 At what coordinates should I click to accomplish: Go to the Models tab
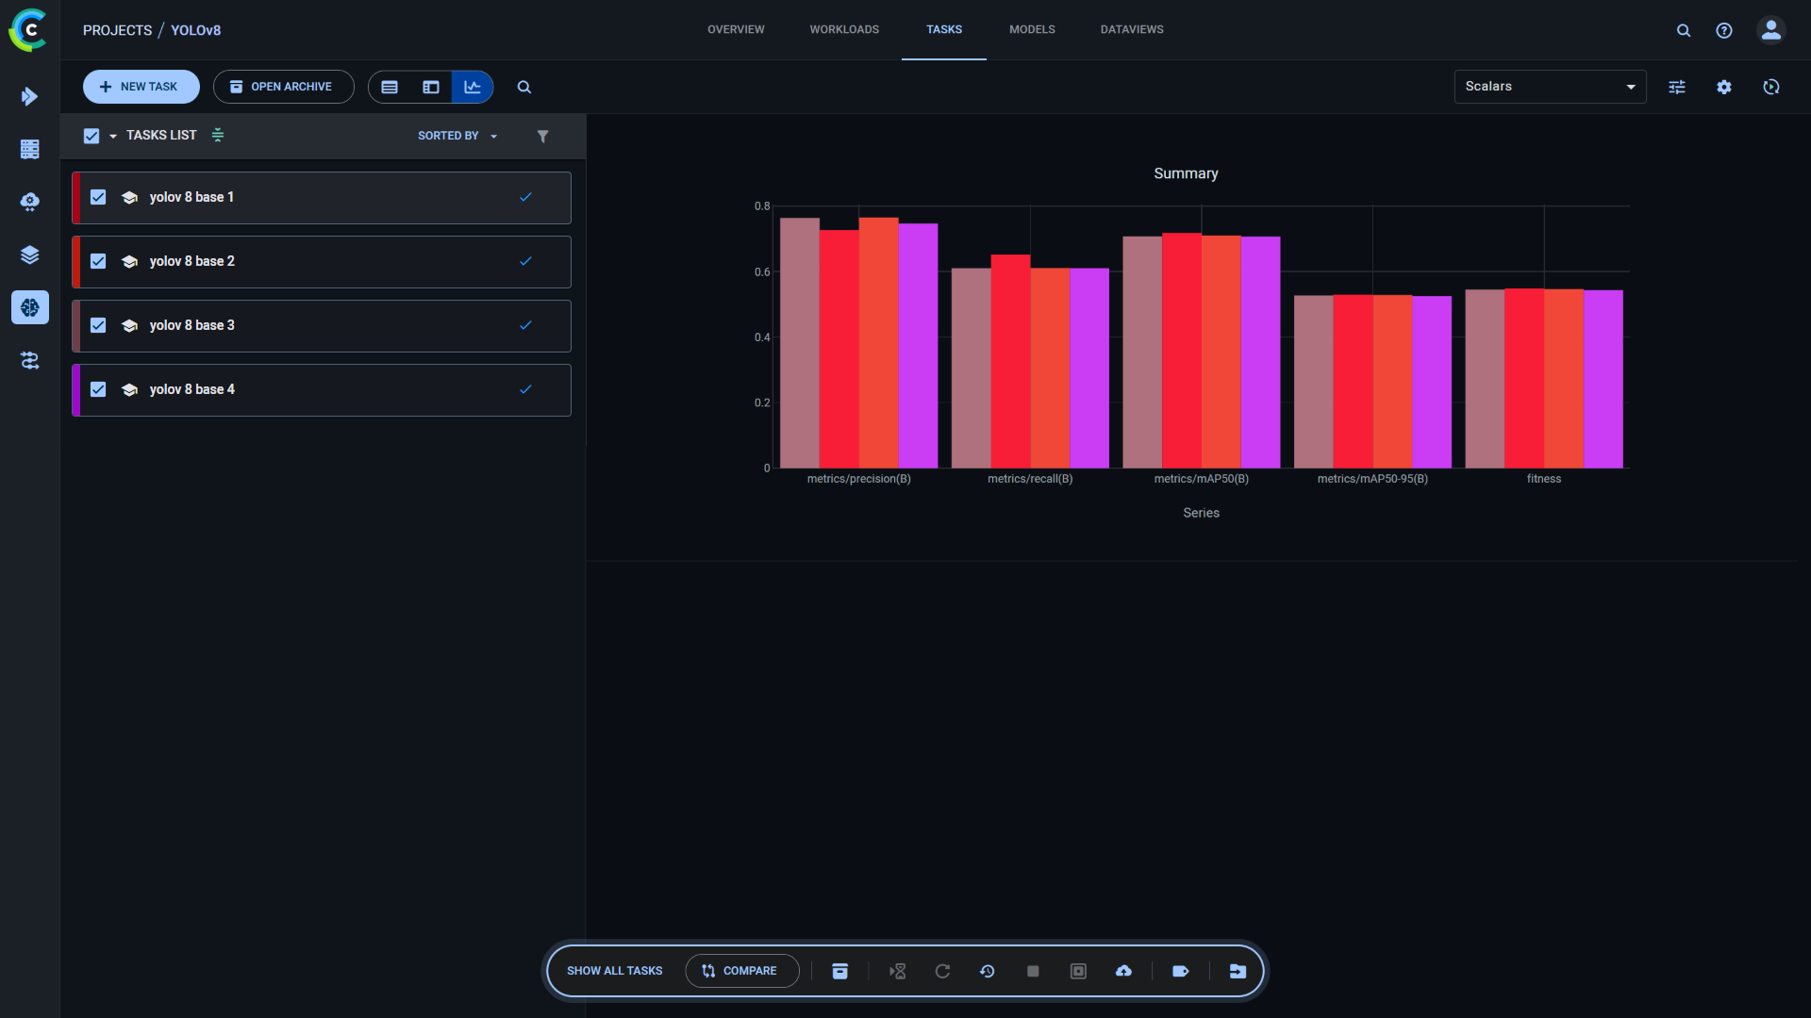click(x=1032, y=29)
